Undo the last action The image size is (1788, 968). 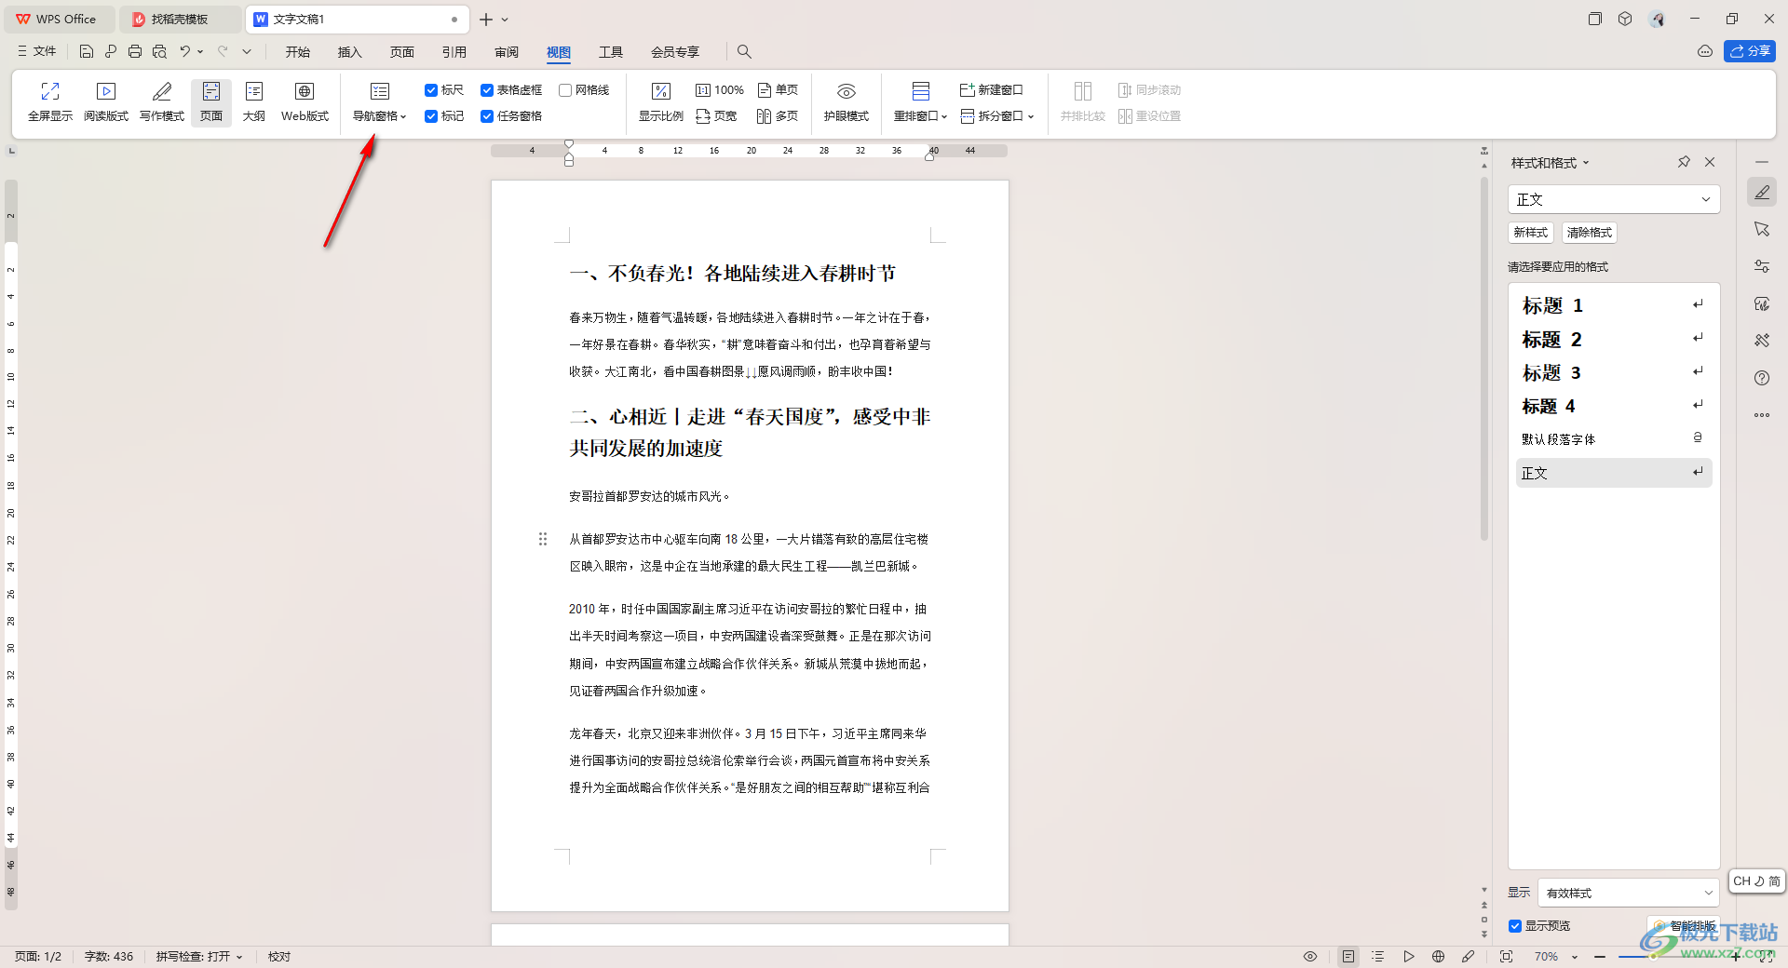tap(185, 51)
